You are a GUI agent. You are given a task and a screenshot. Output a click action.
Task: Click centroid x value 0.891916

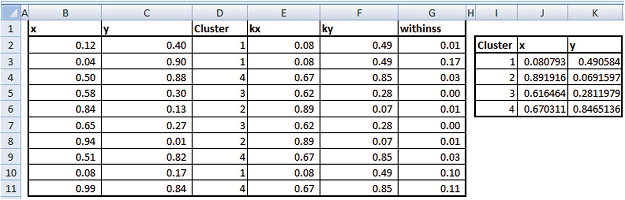pyautogui.click(x=543, y=78)
